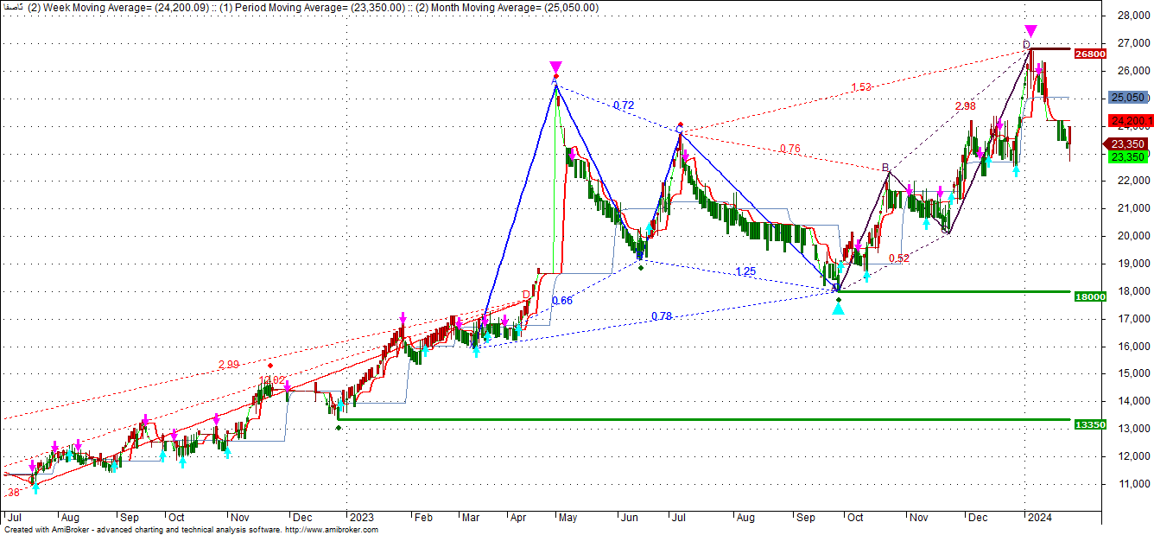
Task: Click the 2023 year marker on time axis
Action: pos(360,517)
